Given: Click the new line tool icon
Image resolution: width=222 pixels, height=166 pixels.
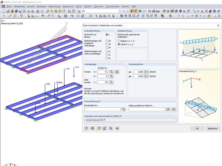Looking at the screenshot, I should point(10,16).
